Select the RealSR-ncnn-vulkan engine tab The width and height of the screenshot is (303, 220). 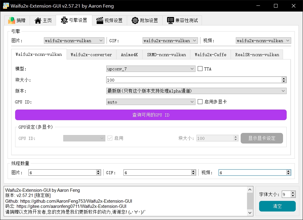coord(257,55)
